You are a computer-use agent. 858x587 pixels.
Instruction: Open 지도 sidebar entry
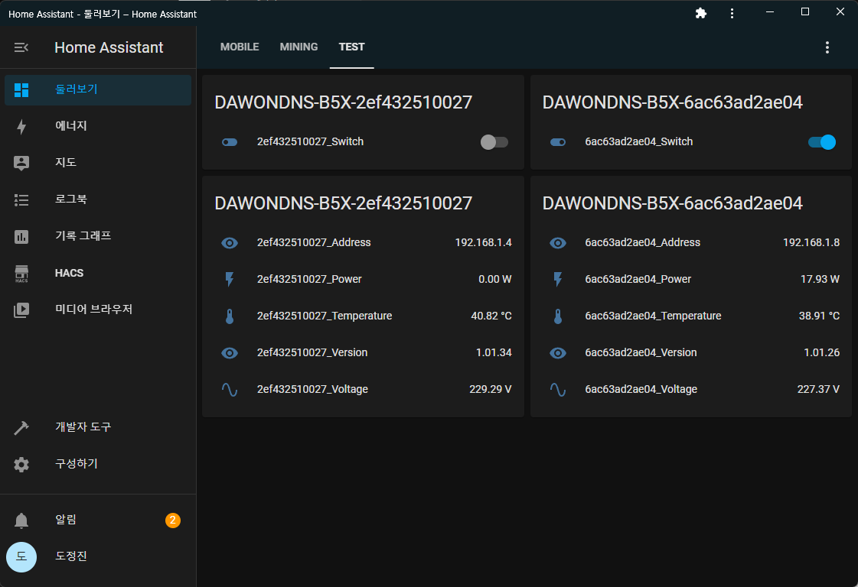point(98,163)
